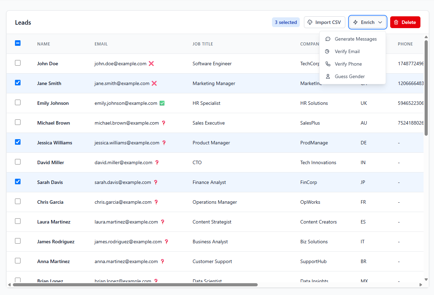Click the lightning bolt icon in Enrich button
This screenshot has width=434, height=295.
tap(355, 22)
